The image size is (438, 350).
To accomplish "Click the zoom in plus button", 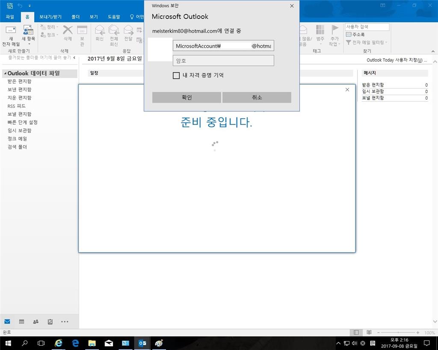I will tap(418, 332).
